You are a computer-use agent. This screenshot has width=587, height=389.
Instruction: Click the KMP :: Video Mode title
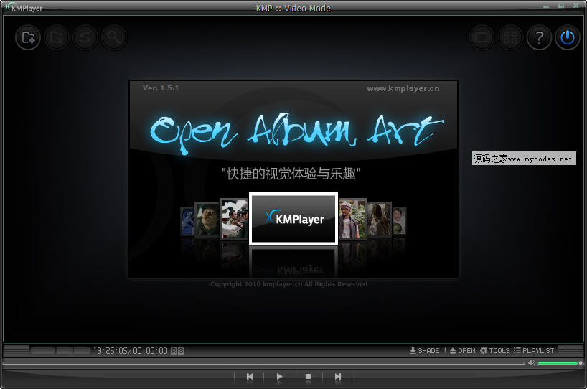[293, 8]
